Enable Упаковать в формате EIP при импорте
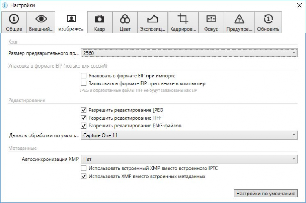 pos(84,76)
